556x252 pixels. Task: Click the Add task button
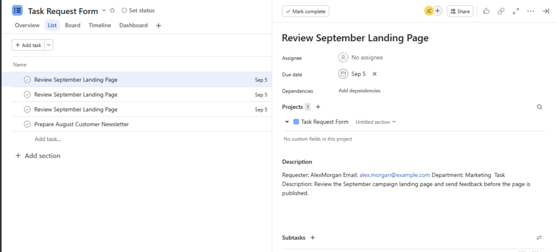(x=28, y=46)
